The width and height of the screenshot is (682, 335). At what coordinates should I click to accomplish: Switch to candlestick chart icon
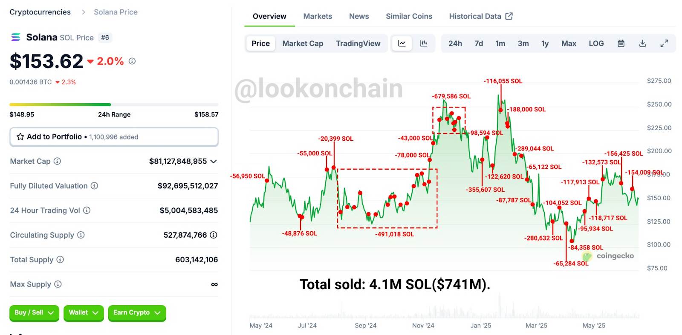[x=423, y=43]
